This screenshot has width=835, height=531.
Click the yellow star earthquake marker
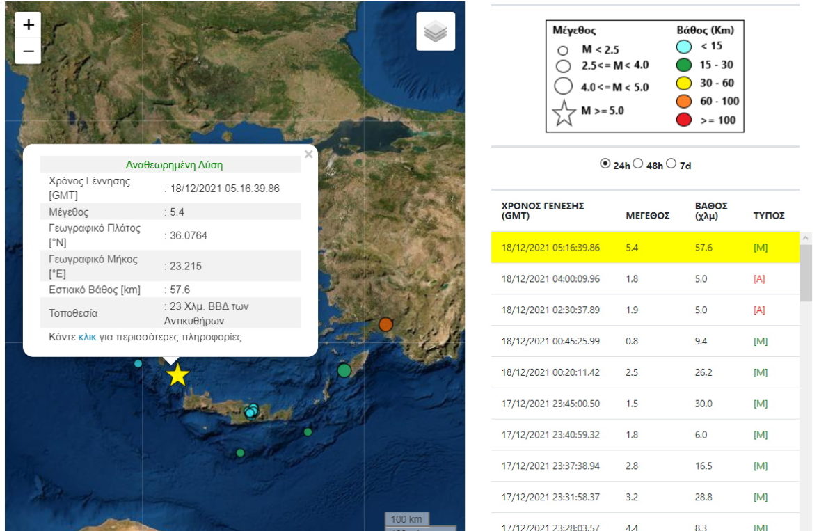pos(177,375)
